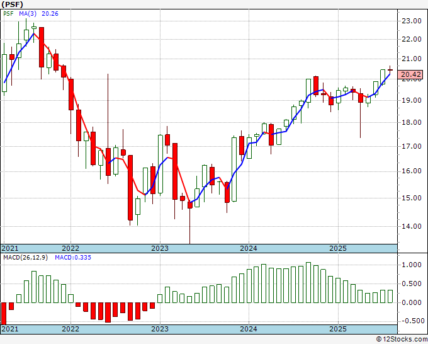The height and width of the screenshot is (344, 428).
Task: Click the PSF legend label
Action: click(x=8, y=14)
